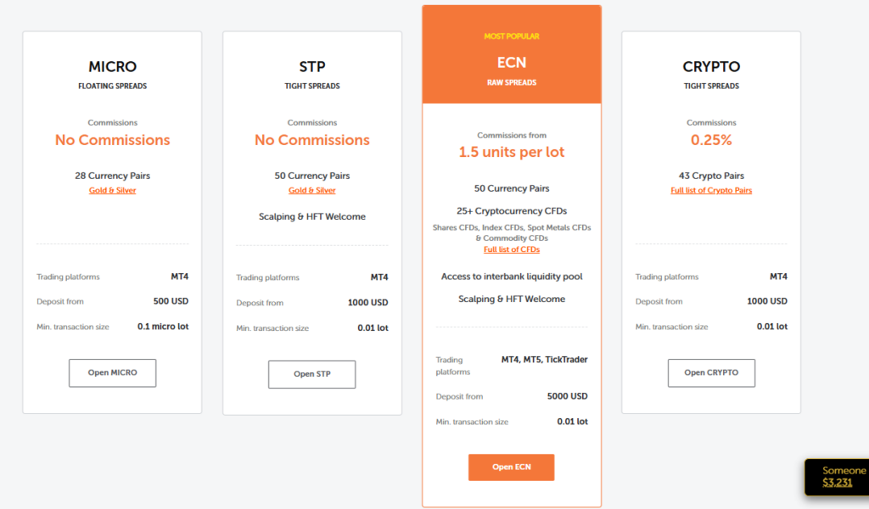The width and height of the screenshot is (869, 509).
Task: Click the Open STP button
Action: (x=311, y=374)
